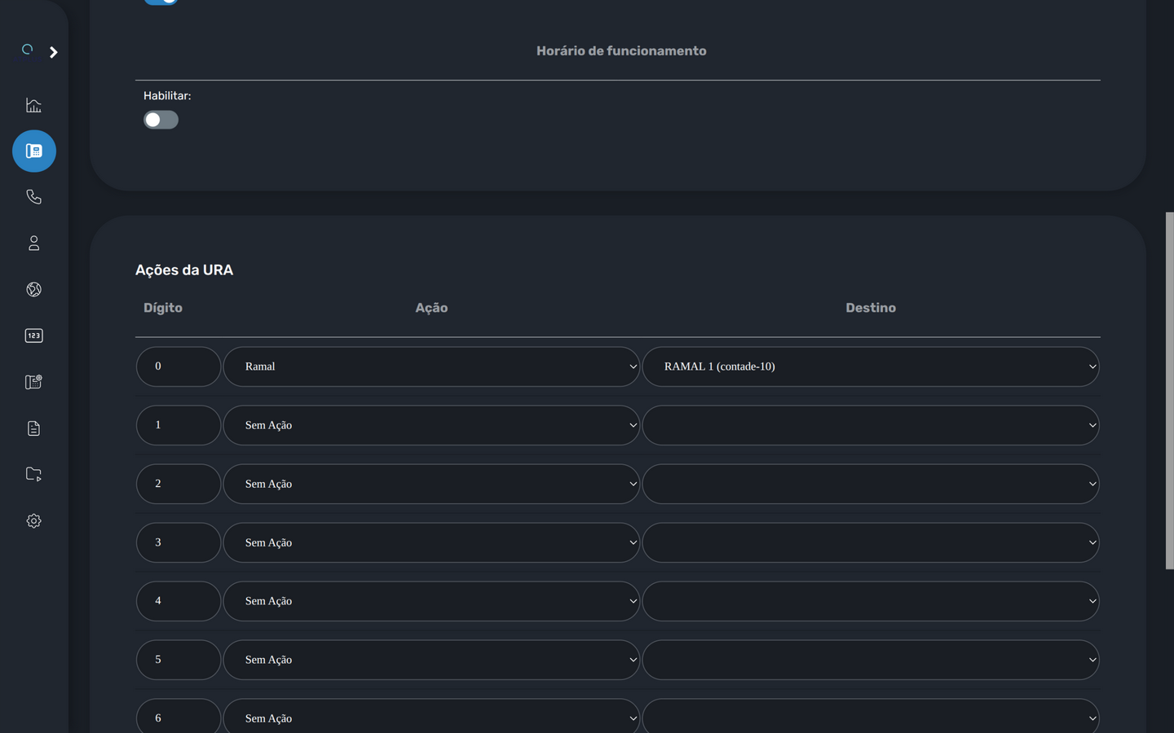Choose a Destino for digit 5
Viewport: 1174px width, 733px height.
pyautogui.click(x=871, y=660)
